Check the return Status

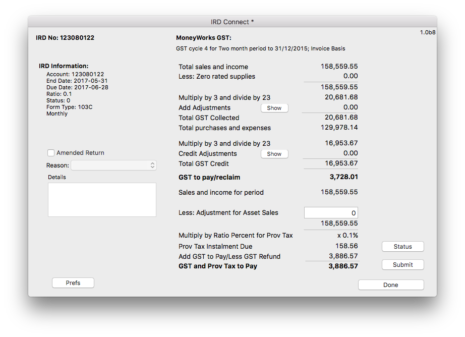point(403,247)
